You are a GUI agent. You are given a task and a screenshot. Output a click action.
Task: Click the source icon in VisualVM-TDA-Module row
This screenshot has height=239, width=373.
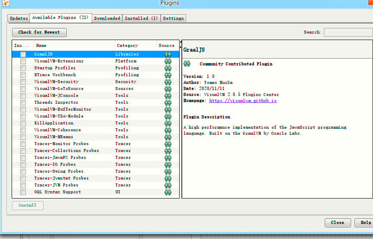(168, 116)
